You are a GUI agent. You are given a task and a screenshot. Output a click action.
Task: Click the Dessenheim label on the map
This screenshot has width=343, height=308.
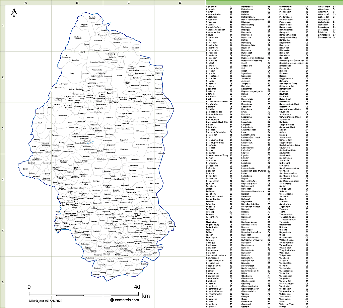145,111
